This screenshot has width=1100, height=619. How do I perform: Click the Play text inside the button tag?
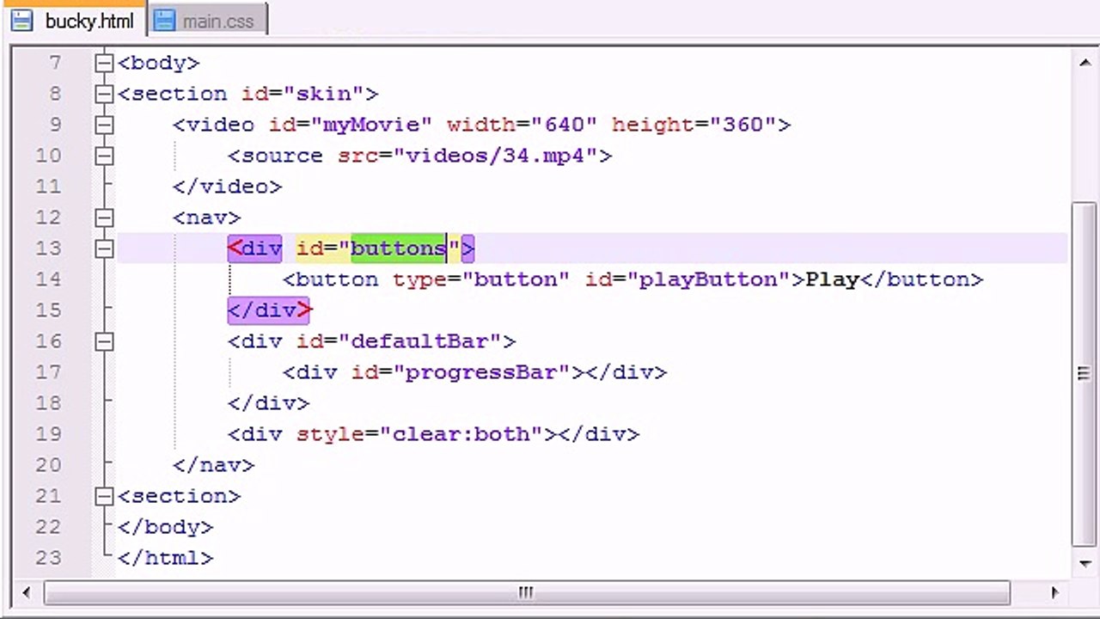[832, 279]
